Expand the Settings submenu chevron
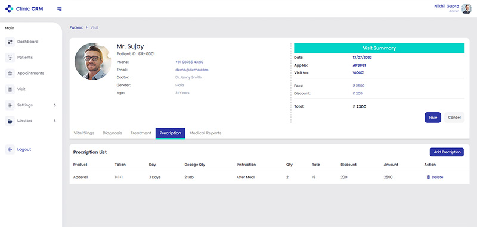Viewport: 477px width, 227px height. (55, 105)
